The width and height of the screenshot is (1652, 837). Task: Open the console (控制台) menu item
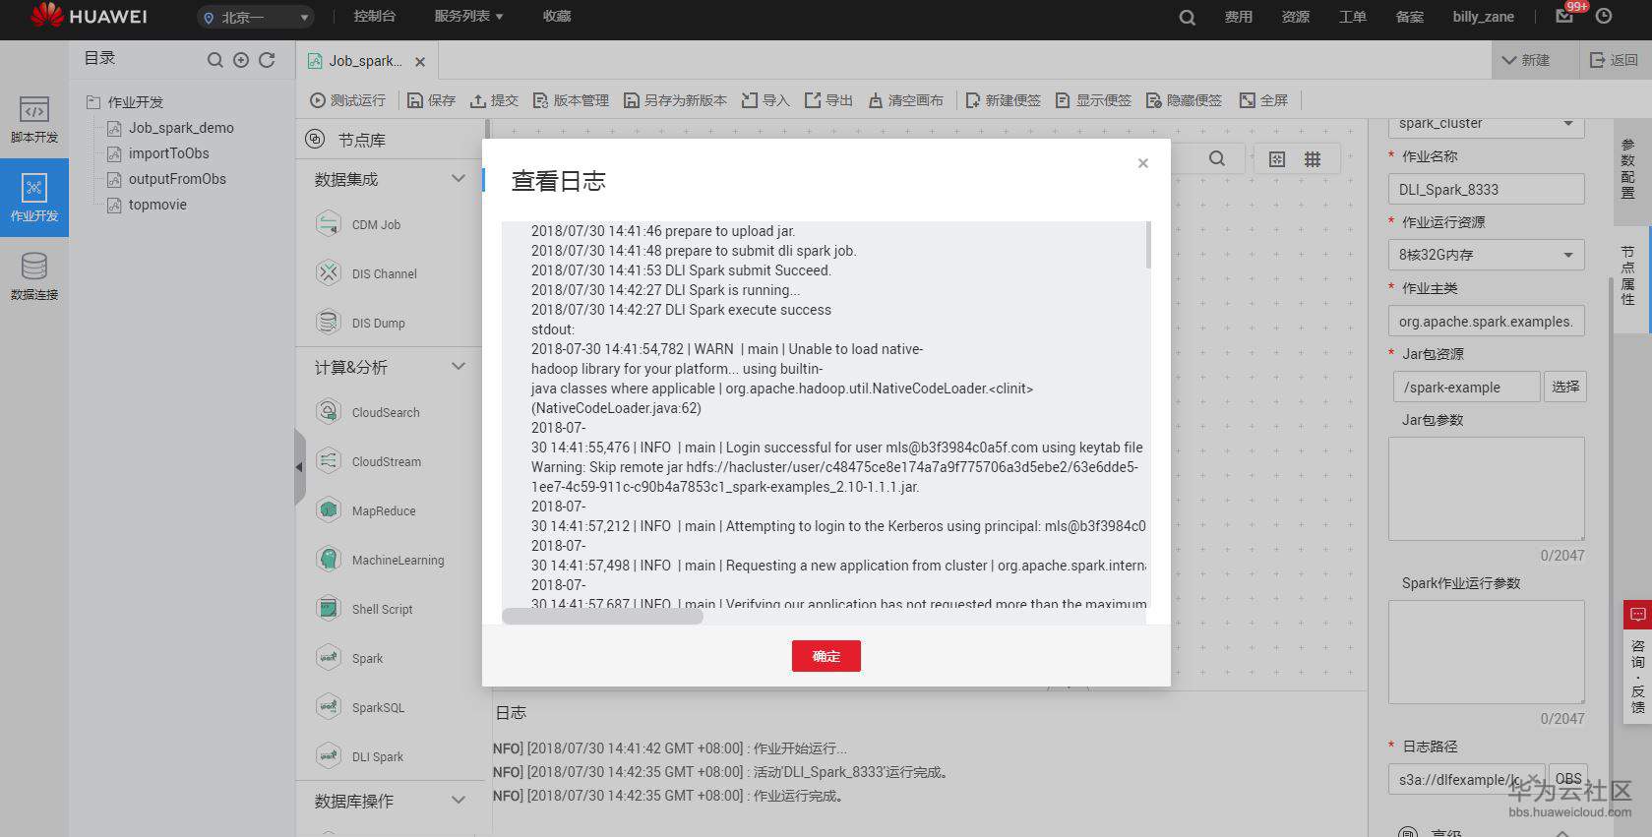pyautogui.click(x=375, y=17)
